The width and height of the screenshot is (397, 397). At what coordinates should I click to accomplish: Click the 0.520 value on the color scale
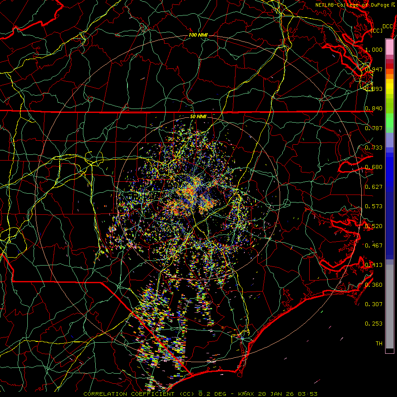pos(374,226)
